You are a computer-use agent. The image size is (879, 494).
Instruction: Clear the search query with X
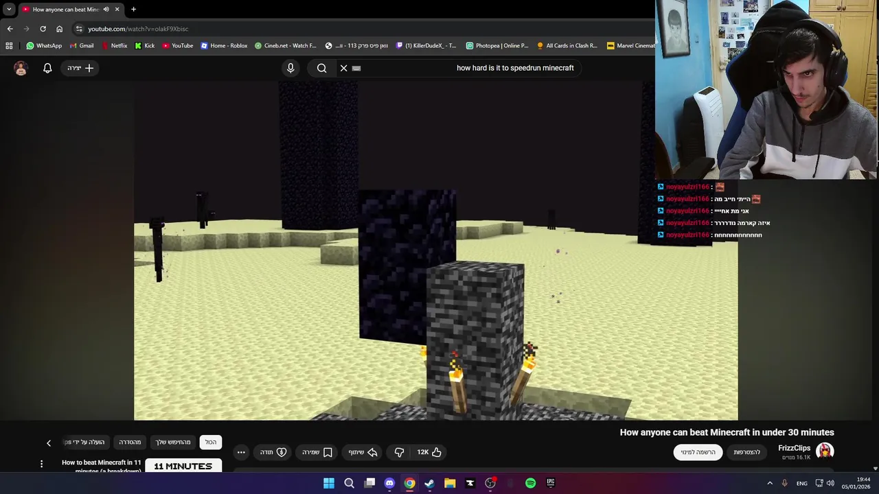click(344, 68)
